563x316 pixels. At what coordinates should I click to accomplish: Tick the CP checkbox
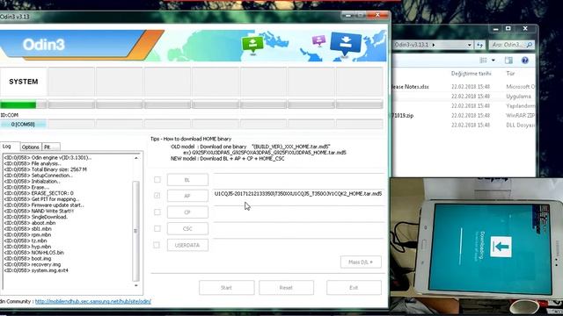tap(157, 212)
